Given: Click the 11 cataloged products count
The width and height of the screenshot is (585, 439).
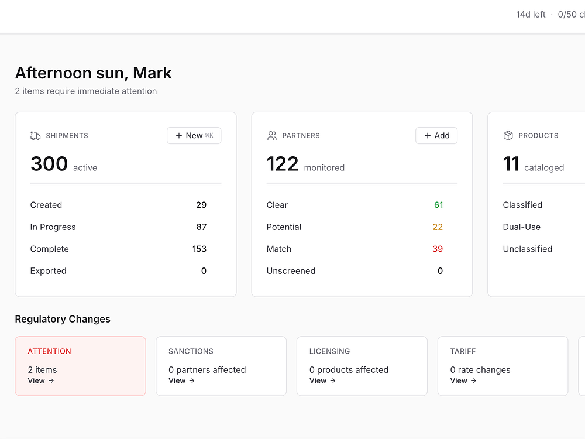Looking at the screenshot, I should [534, 164].
